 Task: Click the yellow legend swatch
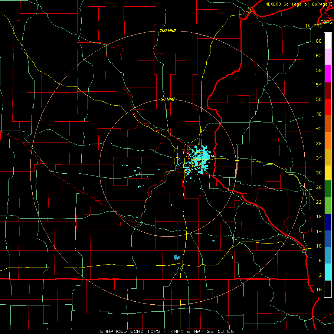(328, 173)
